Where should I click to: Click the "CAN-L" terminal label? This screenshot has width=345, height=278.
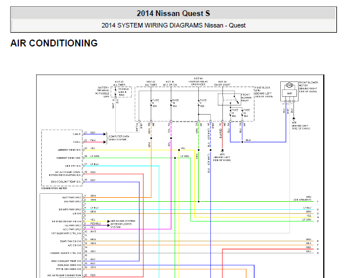[77, 142]
